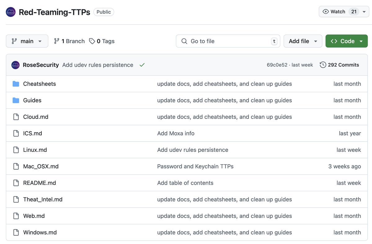The image size is (372, 244).
Task: Click the branch icon in main selector
Action: (14, 41)
